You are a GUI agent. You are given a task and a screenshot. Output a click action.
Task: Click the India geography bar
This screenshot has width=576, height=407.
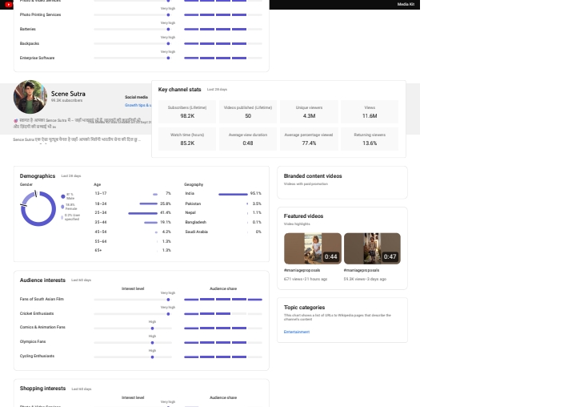pyautogui.click(x=233, y=194)
